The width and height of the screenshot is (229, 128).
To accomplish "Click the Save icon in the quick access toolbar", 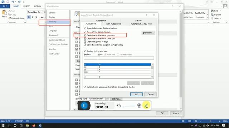I will coord(8,2).
